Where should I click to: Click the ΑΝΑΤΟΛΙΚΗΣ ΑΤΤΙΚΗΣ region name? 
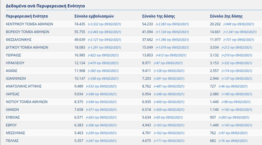point(24,86)
